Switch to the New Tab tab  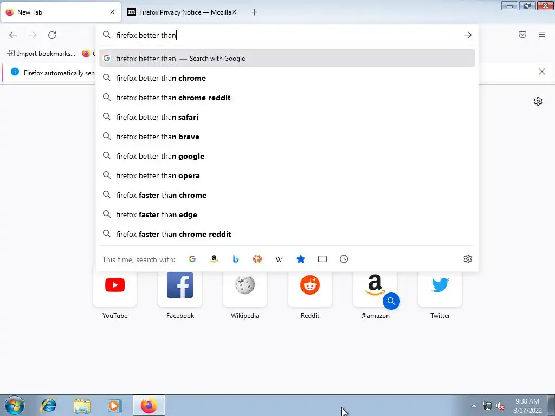(x=61, y=12)
